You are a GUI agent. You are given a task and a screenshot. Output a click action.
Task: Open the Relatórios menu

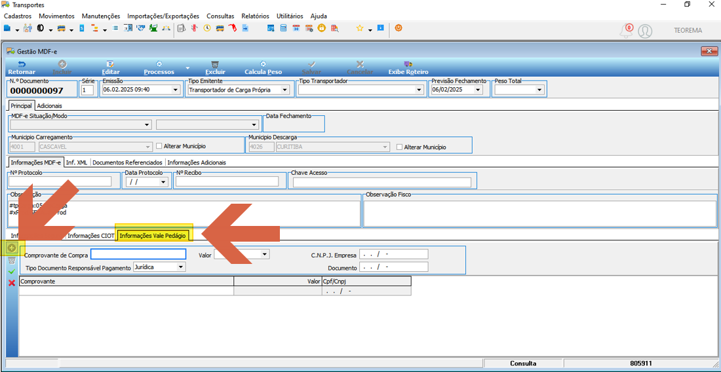pos(255,16)
